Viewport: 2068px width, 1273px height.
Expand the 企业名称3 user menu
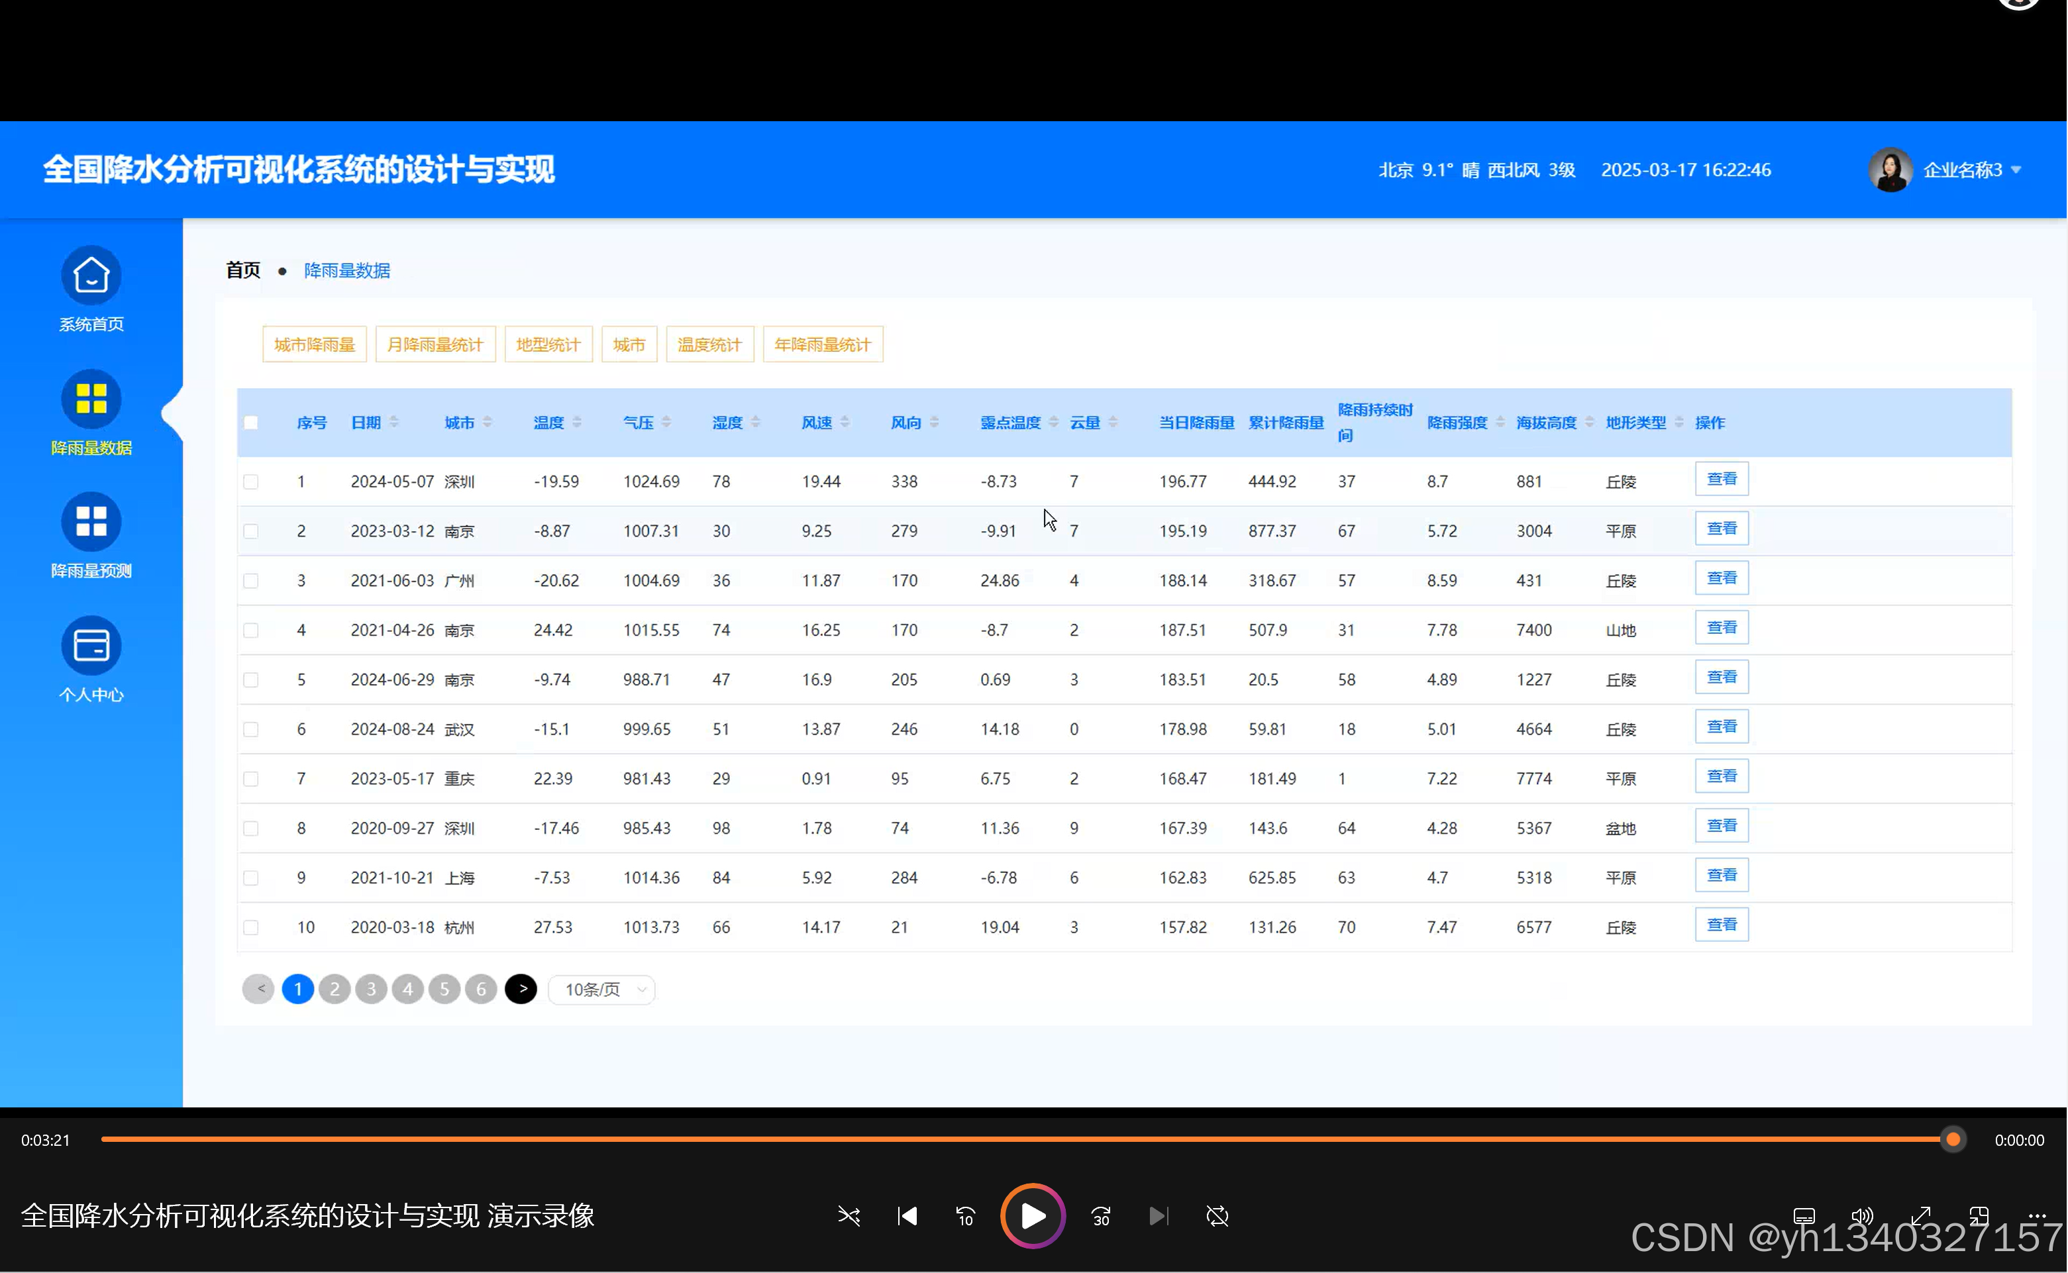pyautogui.click(x=1963, y=170)
